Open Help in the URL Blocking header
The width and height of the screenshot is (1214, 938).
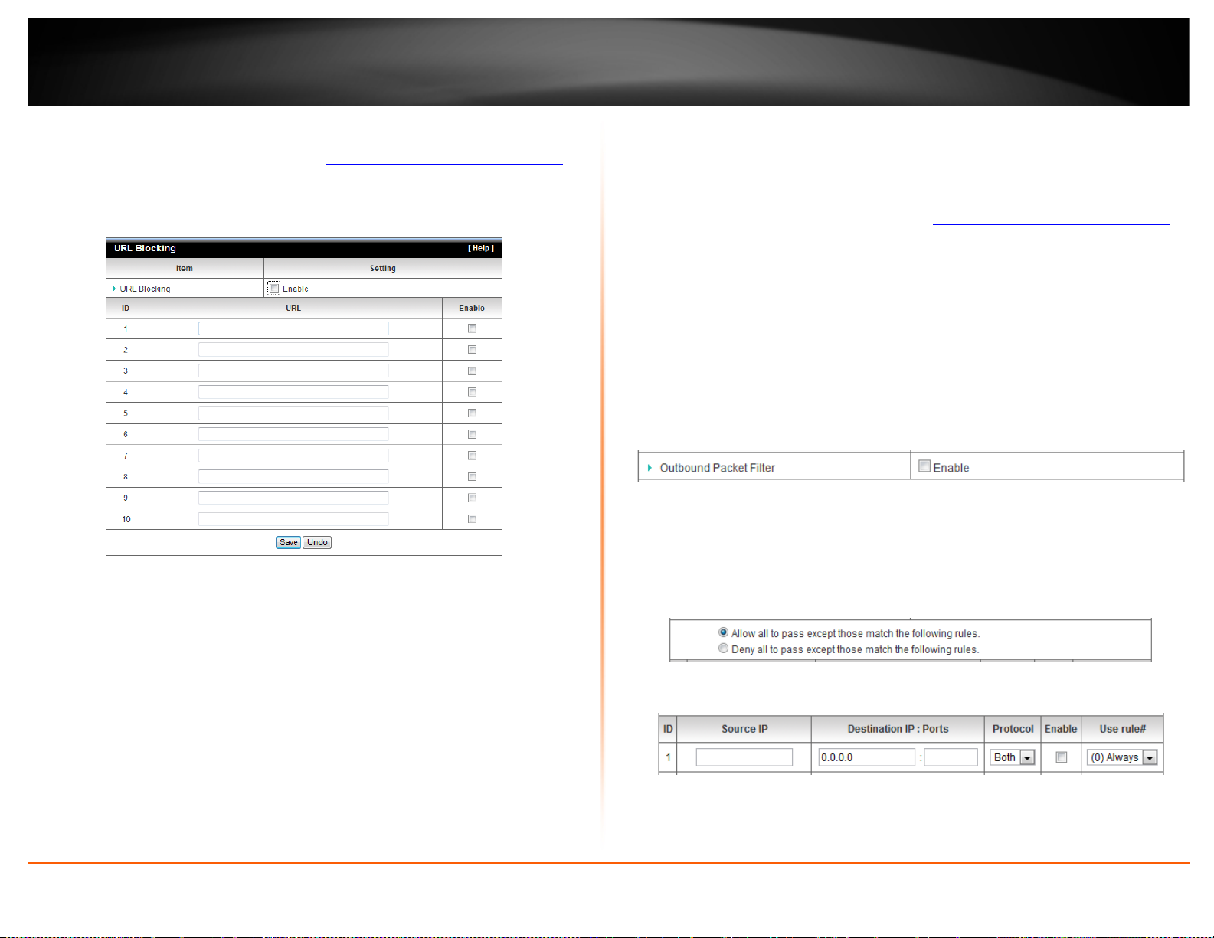(x=481, y=248)
